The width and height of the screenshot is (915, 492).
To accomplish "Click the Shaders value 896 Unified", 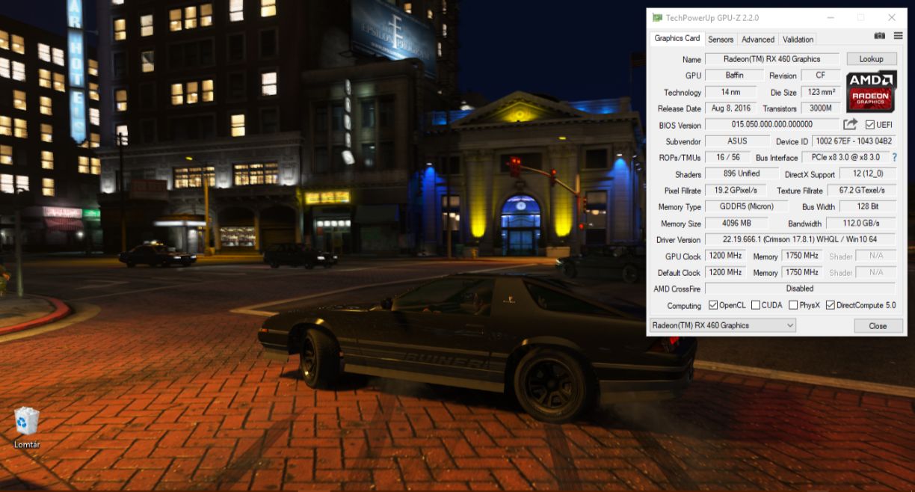I will pyautogui.click(x=742, y=173).
